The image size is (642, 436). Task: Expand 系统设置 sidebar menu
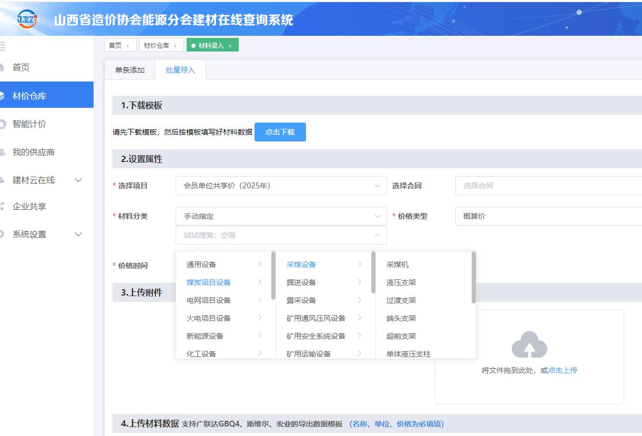pos(78,235)
